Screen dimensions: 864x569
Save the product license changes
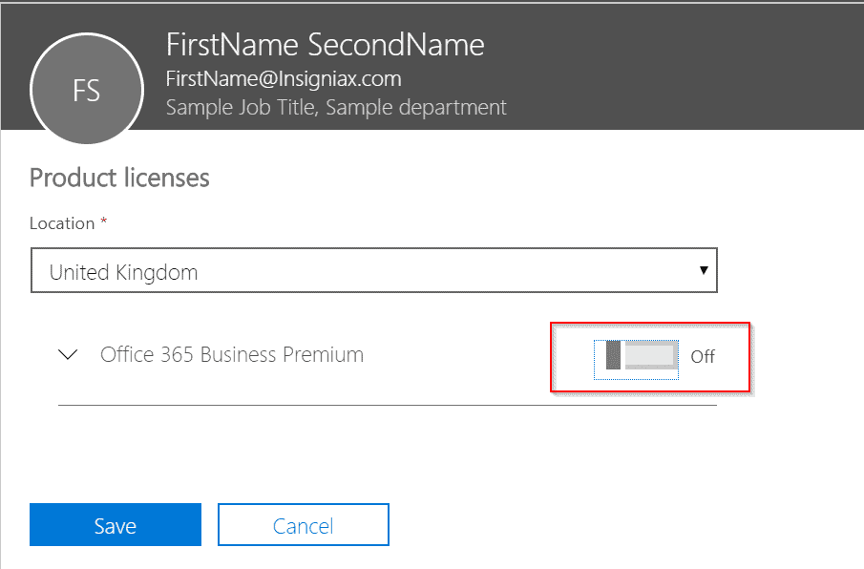click(x=116, y=525)
